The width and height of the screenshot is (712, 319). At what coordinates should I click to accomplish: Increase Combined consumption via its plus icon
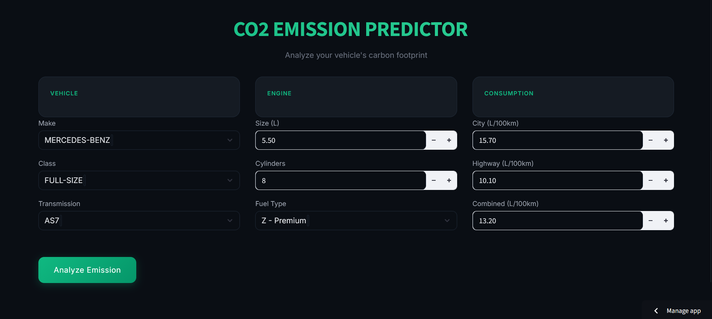666,221
